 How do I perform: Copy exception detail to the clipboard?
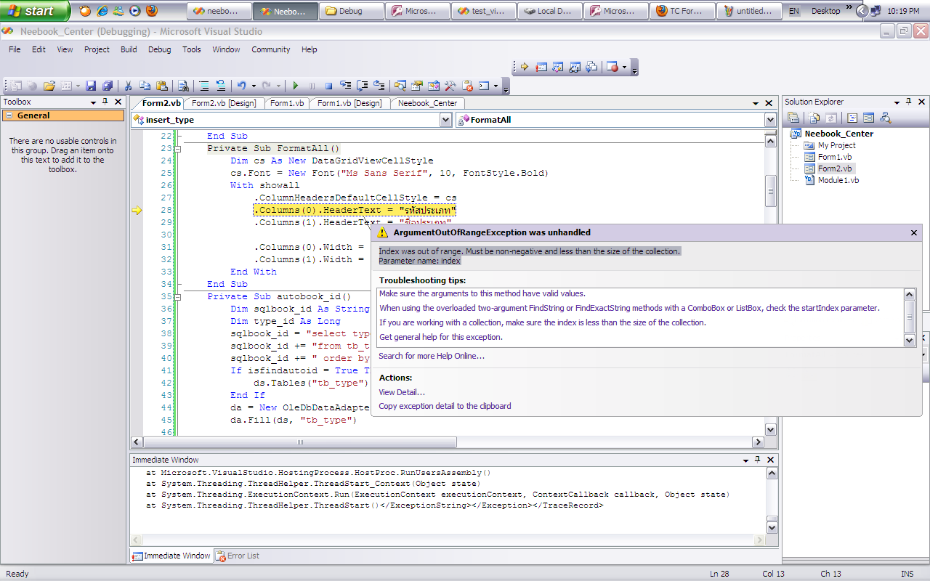tap(445, 406)
